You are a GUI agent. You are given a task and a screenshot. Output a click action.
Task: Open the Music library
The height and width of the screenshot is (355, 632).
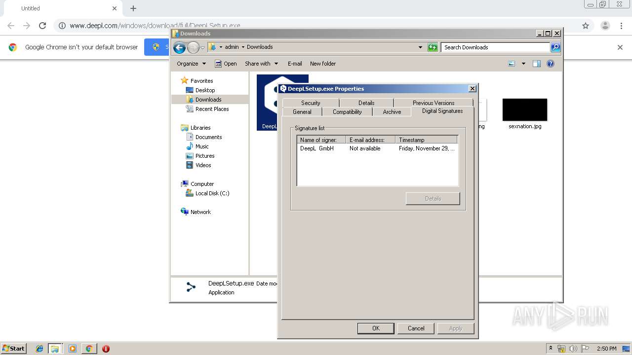pyautogui.click(x=201, y=146)
